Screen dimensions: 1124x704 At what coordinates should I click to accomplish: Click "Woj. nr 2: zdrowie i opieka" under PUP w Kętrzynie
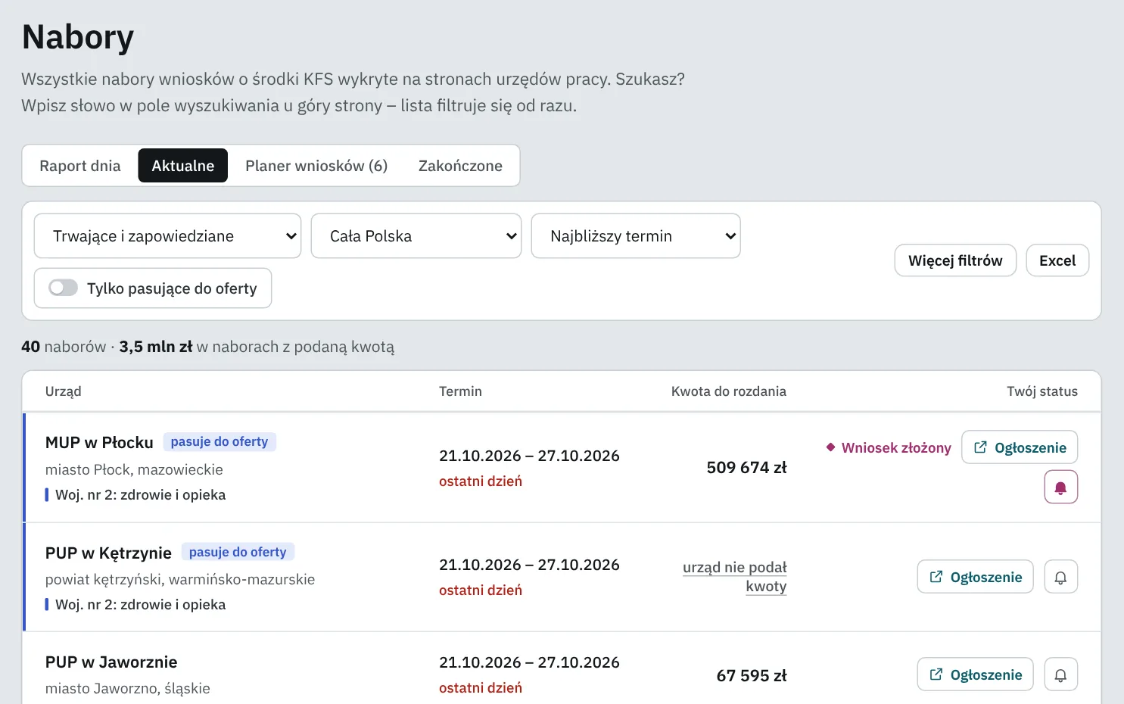click(x=141, y=605)
